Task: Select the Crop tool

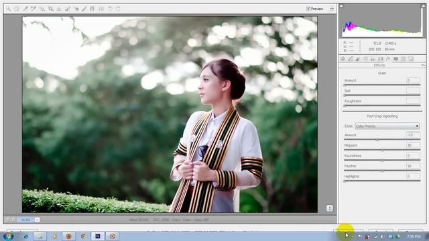Action: pyautogui.click(x=51, y=9)
